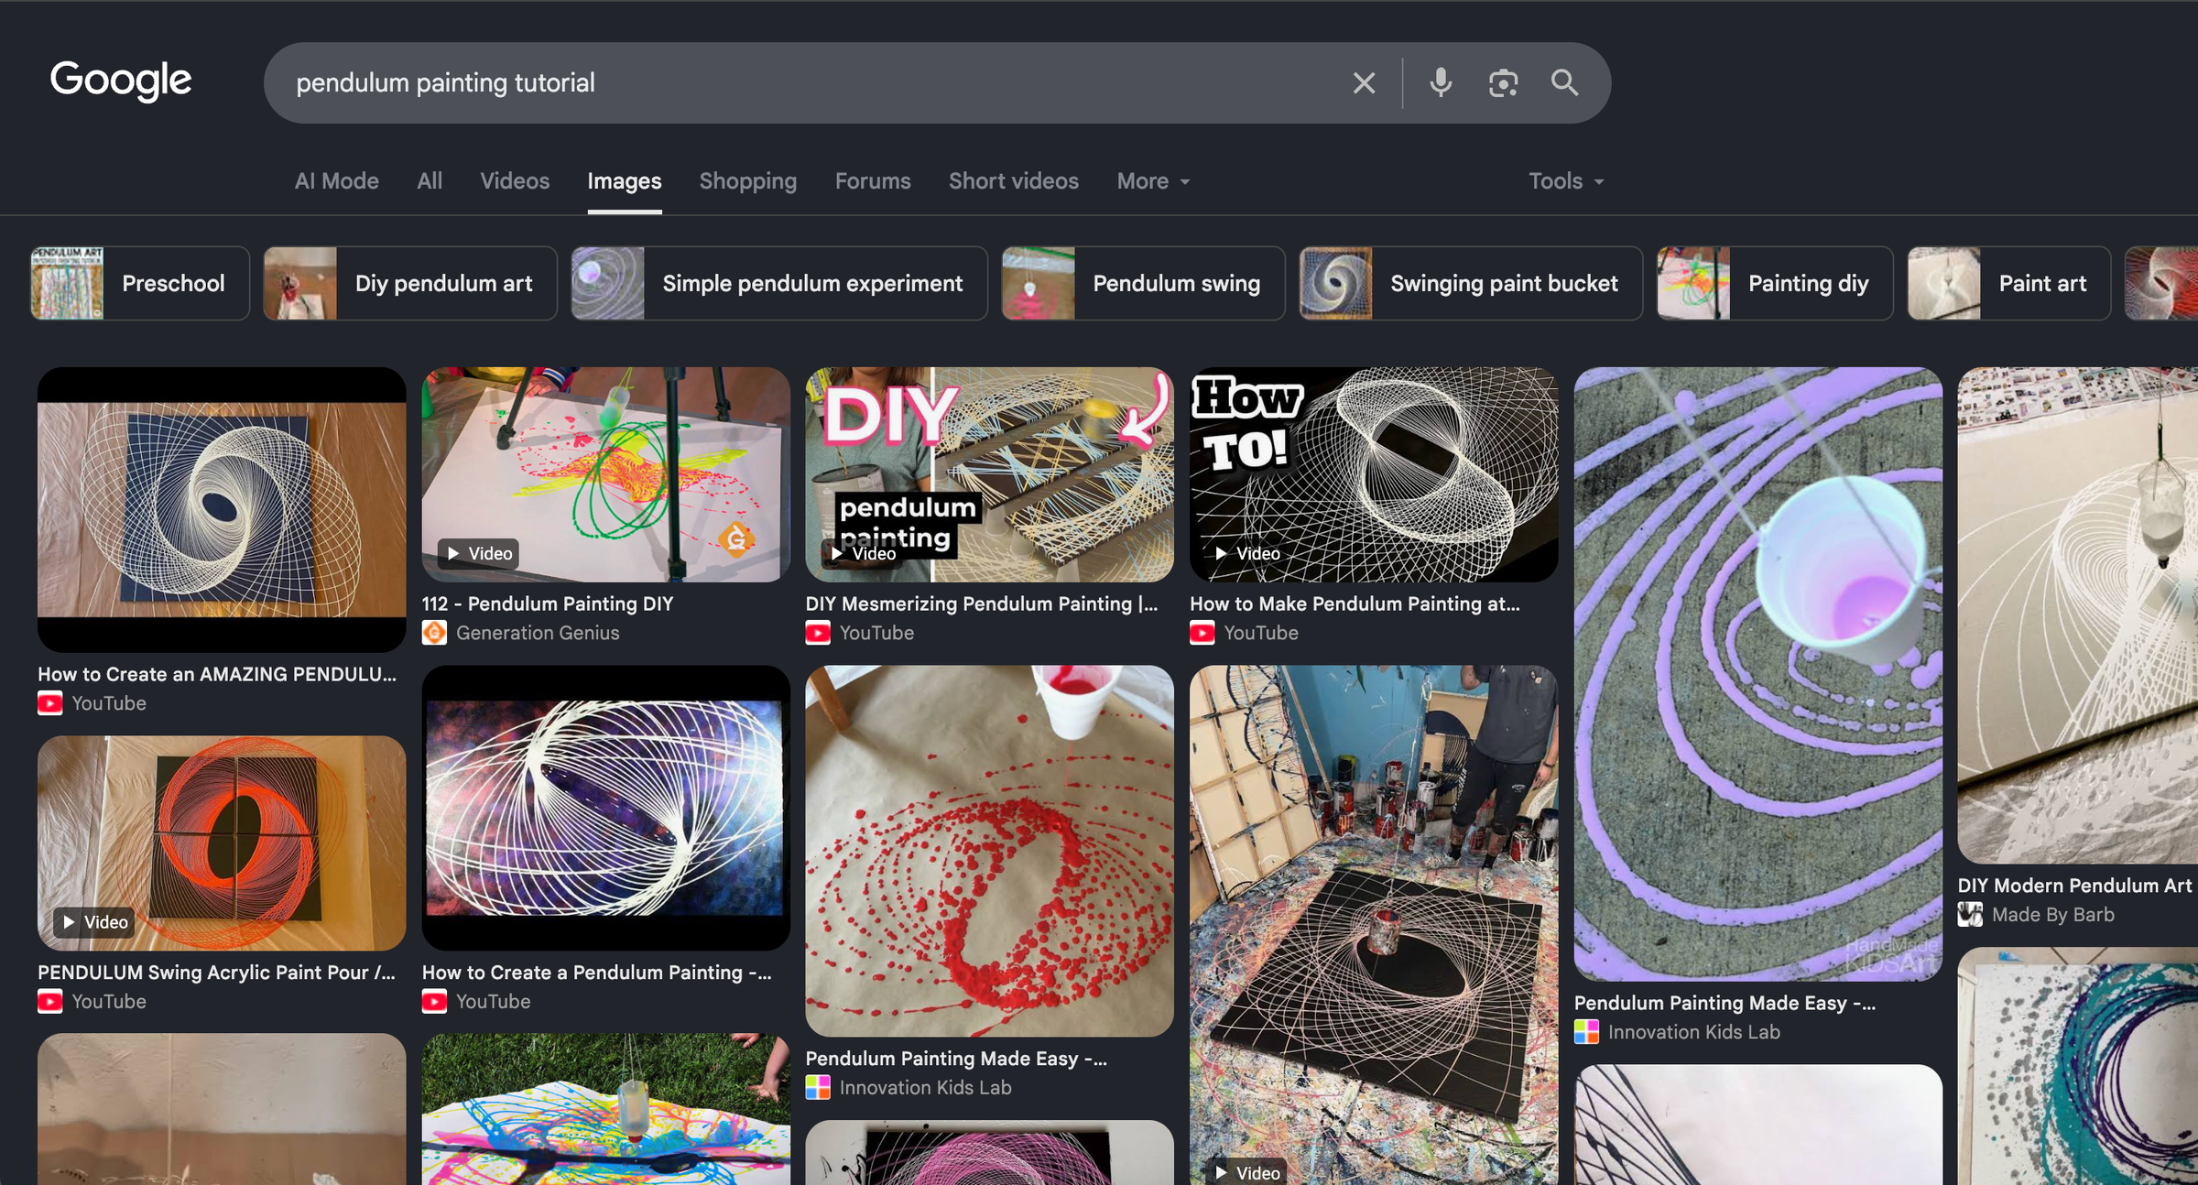Click YouTube icon under How to Make Pendulum result
The image size is (2198, 1185).
tap(1202, 633)
